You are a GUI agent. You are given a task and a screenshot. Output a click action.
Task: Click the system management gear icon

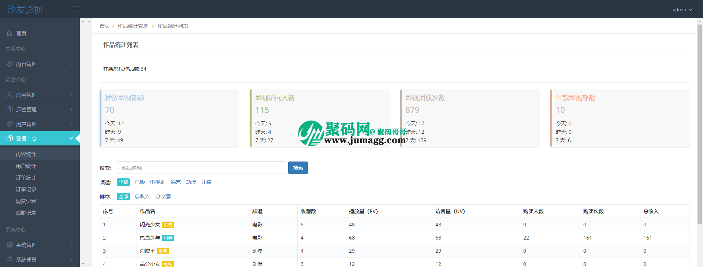pyautogui.click(x=10, y=245)
